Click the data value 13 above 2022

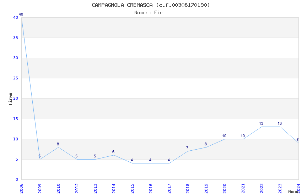point(261,123)
